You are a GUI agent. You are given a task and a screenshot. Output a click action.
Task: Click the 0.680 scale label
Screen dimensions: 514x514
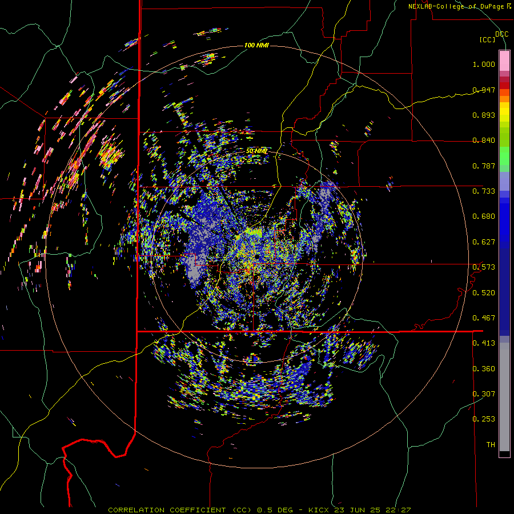(x=484, y=216)
